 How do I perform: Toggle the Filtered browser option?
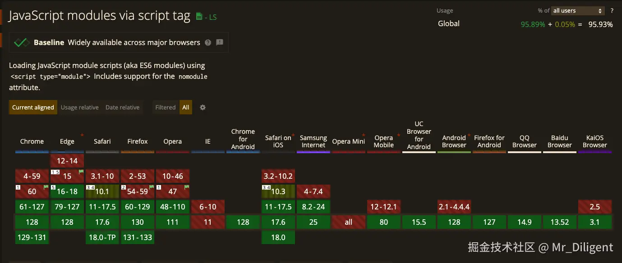pos(166,107)
